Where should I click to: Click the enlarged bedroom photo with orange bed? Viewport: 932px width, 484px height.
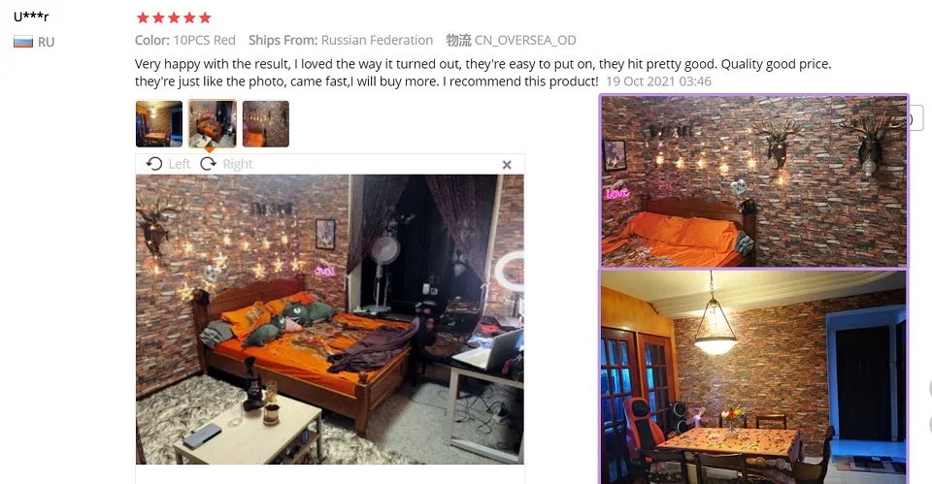click(330, 319)
